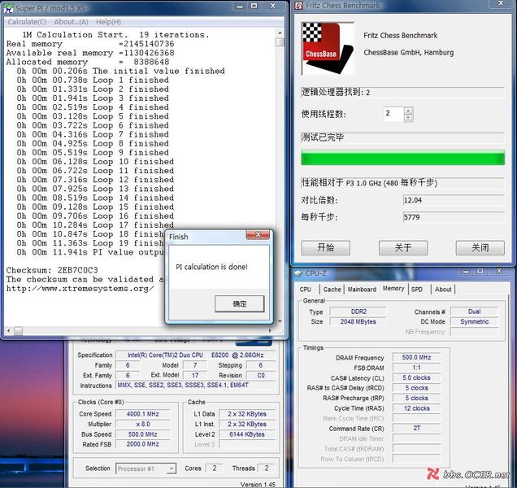Click the FSB:DRAM 1:1 value
517x488 pixels.
tap(416, 368)
